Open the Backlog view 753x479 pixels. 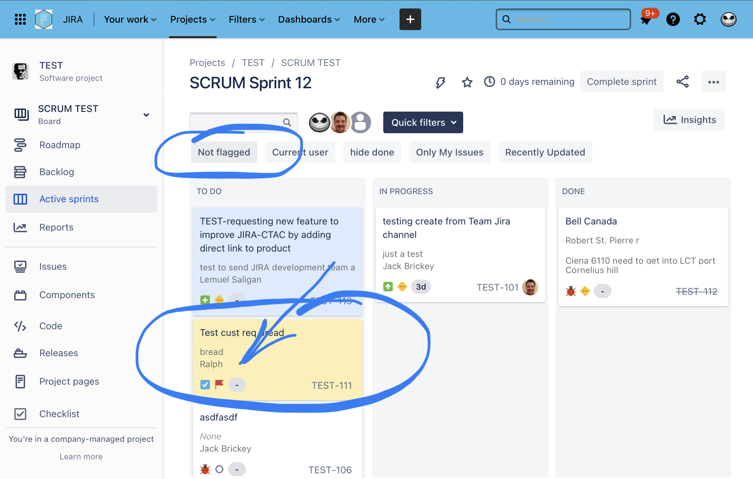point(57,172)
